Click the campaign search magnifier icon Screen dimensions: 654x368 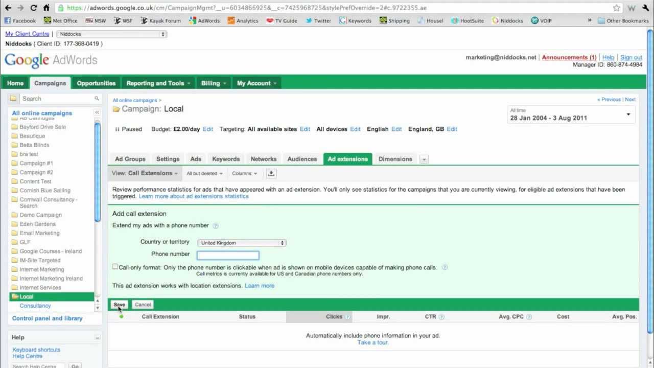click(x=97, y=98)
